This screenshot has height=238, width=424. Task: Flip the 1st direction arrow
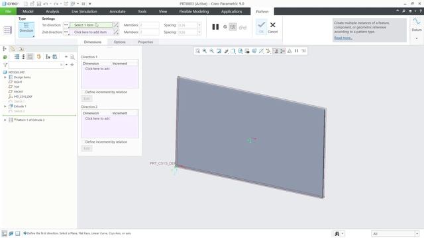tap(116, 25)
